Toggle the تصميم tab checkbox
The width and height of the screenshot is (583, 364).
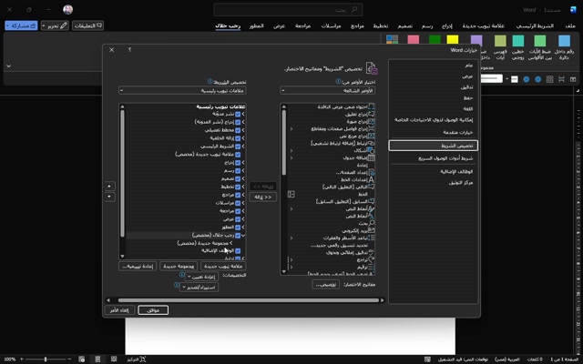tap(240, 178)
